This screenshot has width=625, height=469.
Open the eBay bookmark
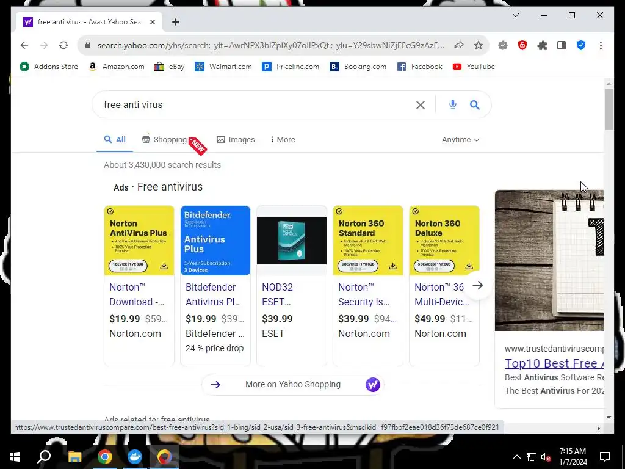coord(170,67)
